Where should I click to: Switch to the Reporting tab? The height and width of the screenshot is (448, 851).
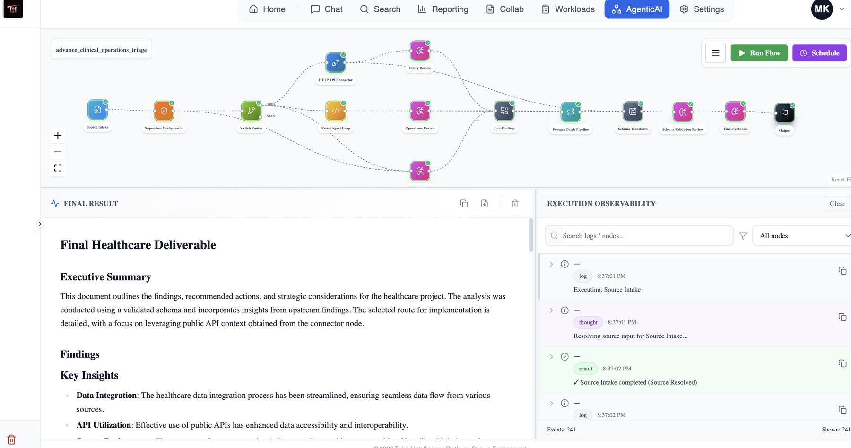click(443, 9)
